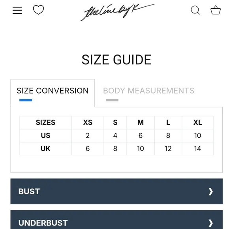This screenshot has height=229, width=229.
Task: Open the shopping basket icon
Action: (216, 10)
